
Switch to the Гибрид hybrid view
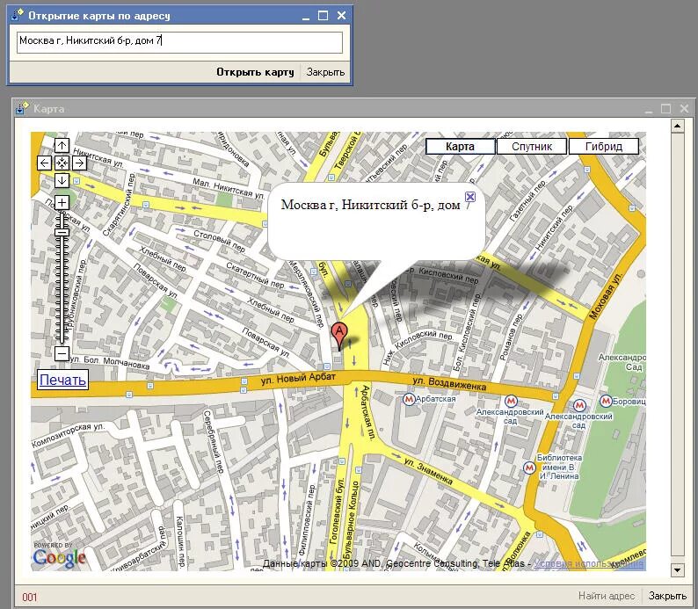(x=604, y=147)
